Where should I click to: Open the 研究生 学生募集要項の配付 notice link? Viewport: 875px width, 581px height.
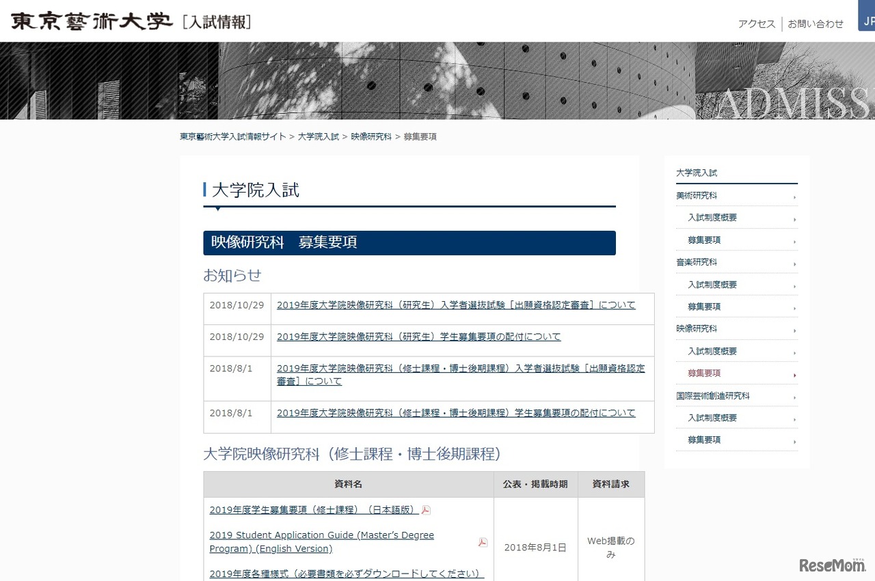pyautogui.click(x=418, y=337)
